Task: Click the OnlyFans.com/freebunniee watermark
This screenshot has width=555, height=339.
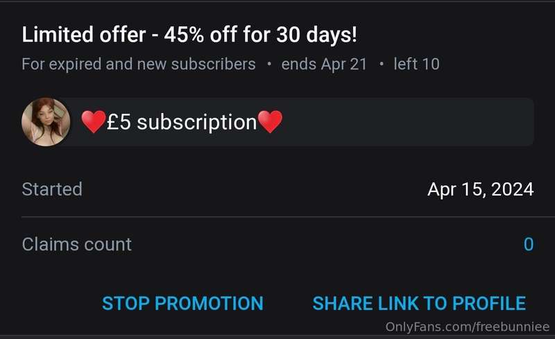Action: (467, 327)
